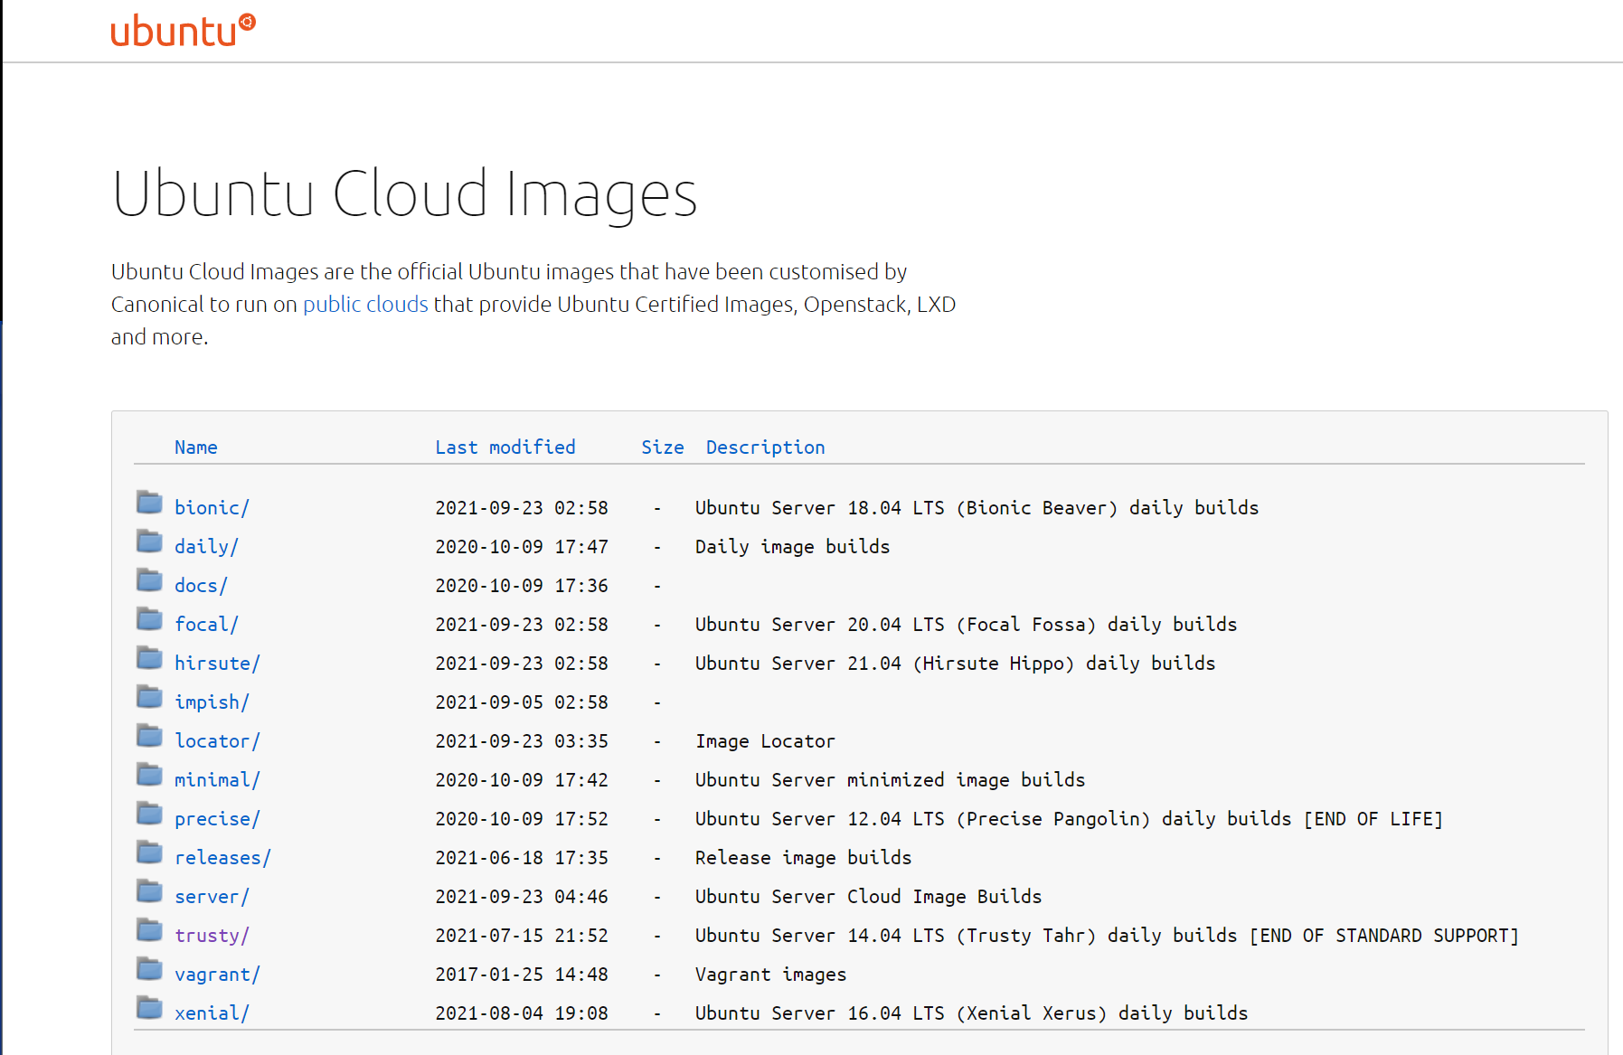Sort listing by Size column
The width and height of the screenshot is (1623, 1055).
tap(662, 447)
